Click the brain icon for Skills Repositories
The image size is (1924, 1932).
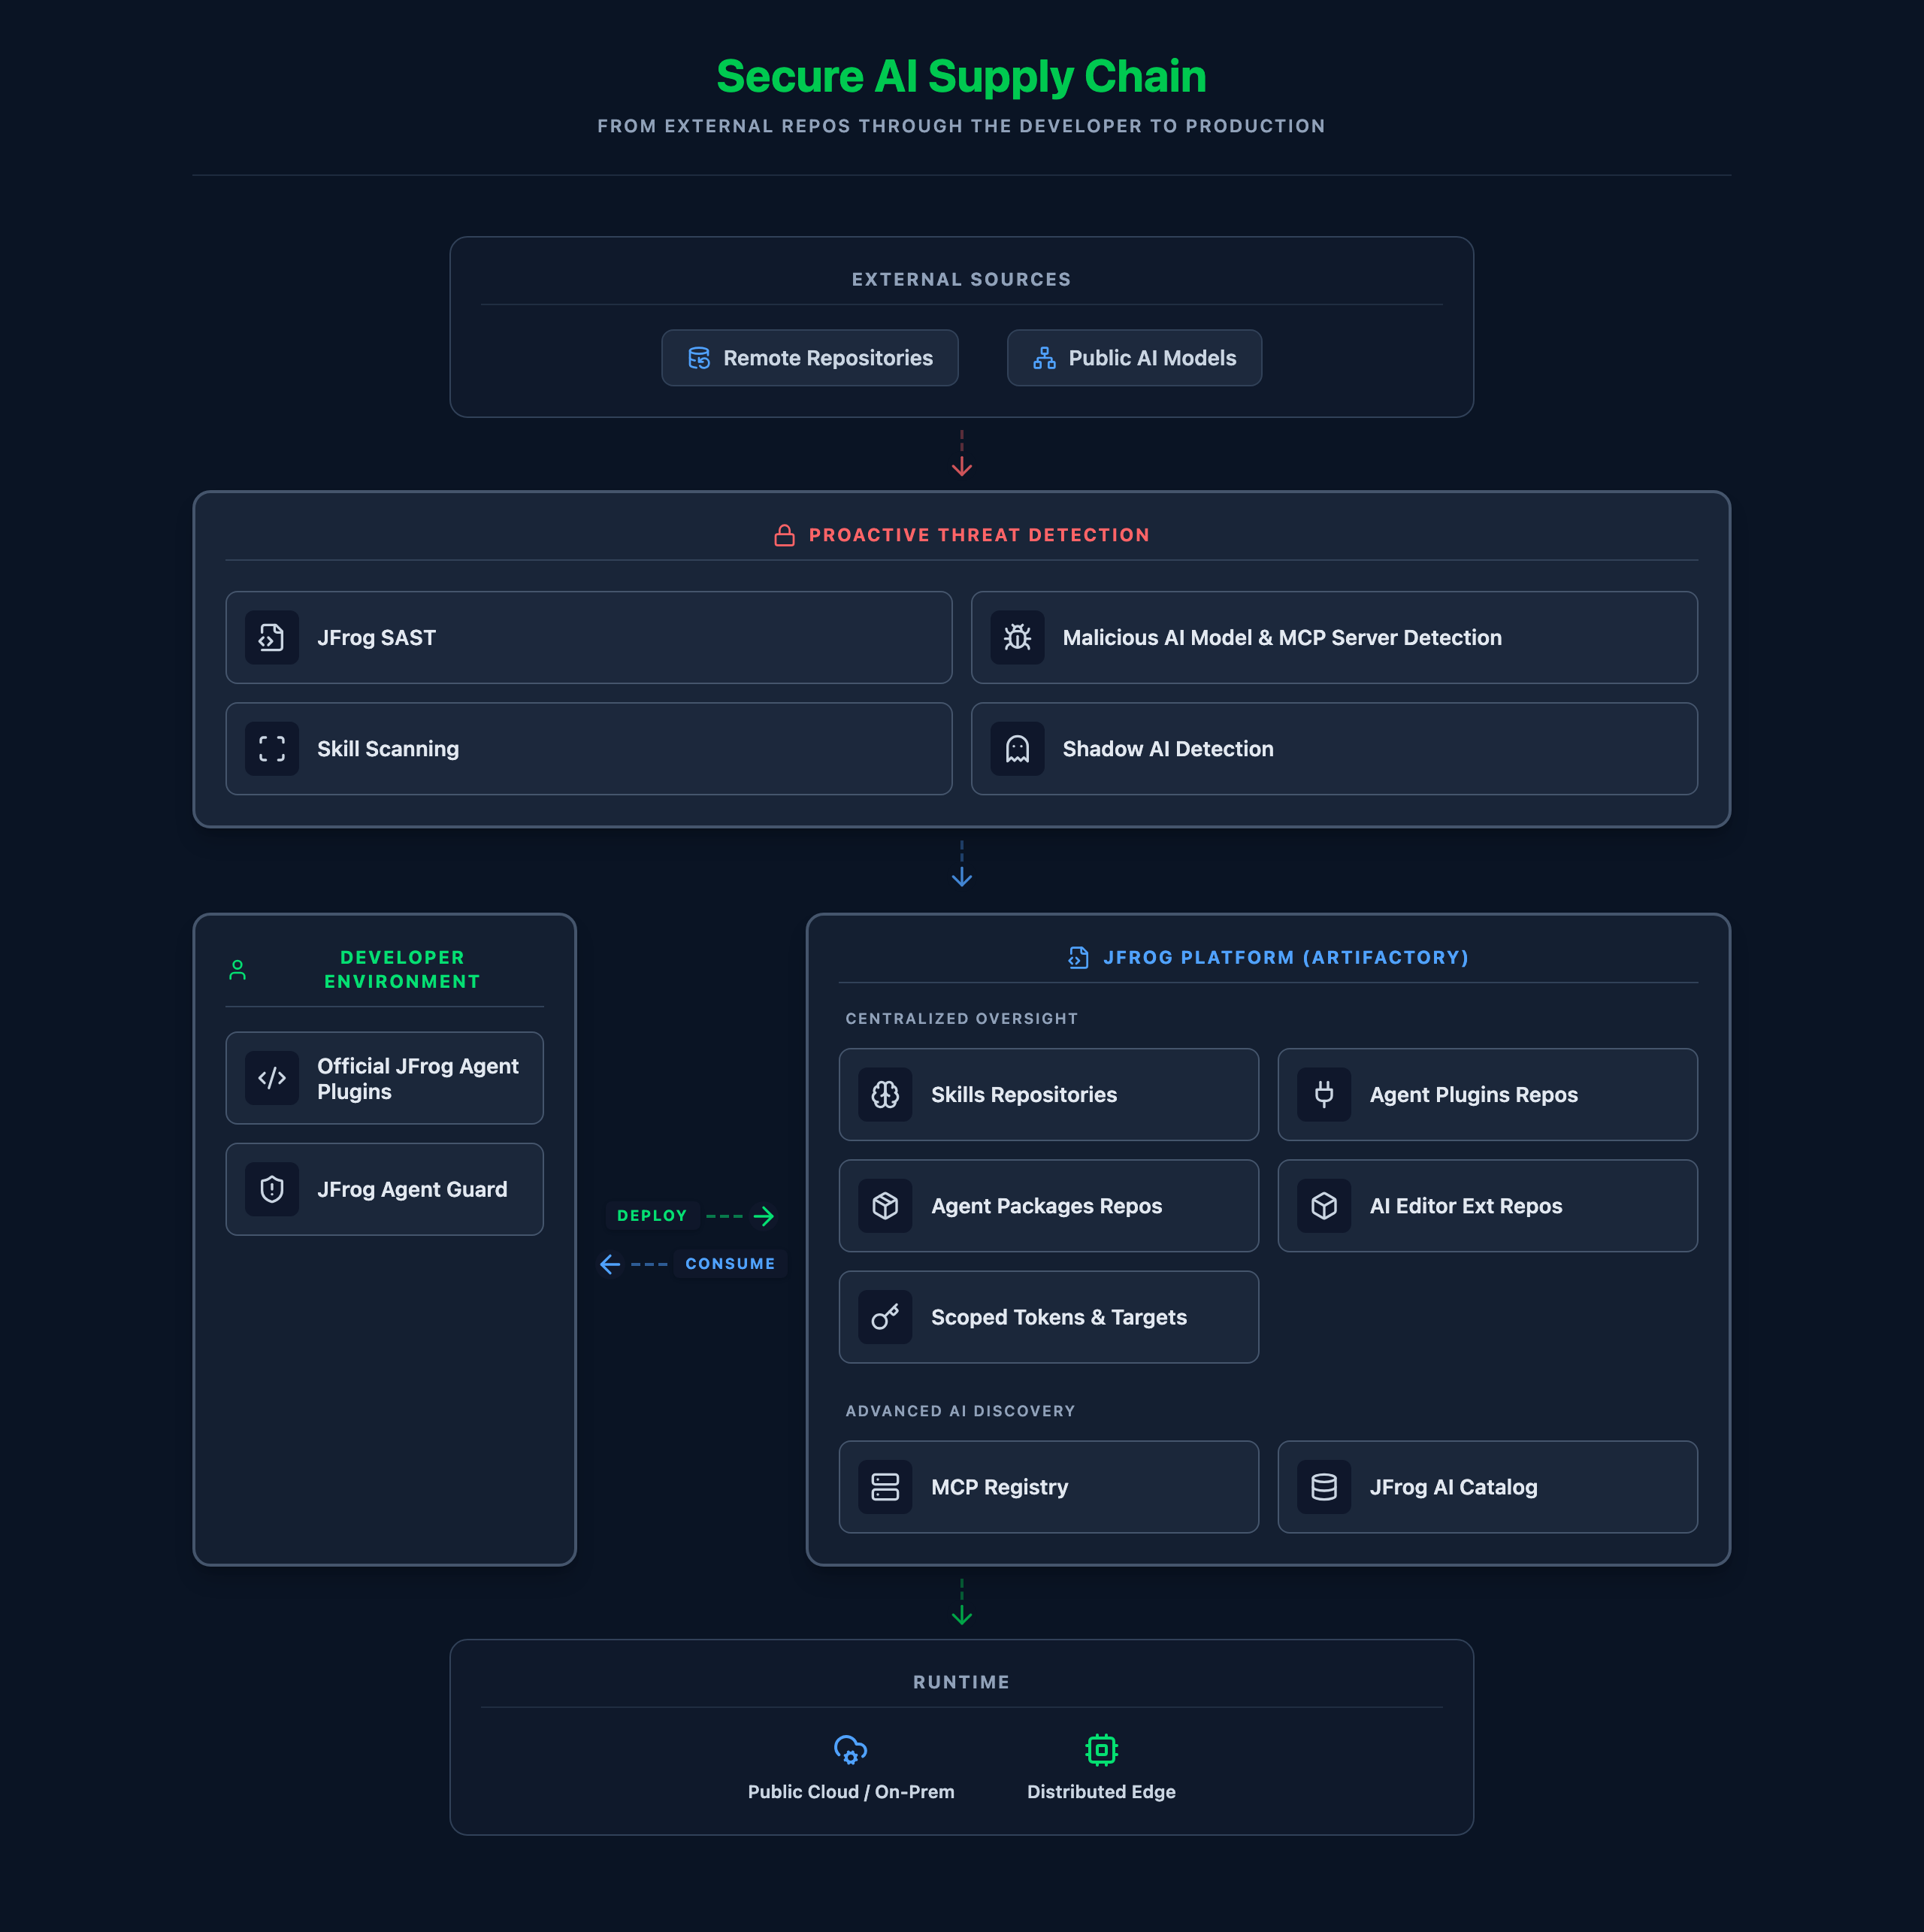[885, 1095]
